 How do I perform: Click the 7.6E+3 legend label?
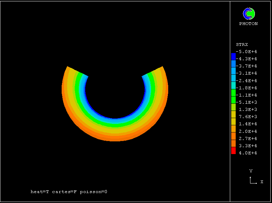coord(248,117)
